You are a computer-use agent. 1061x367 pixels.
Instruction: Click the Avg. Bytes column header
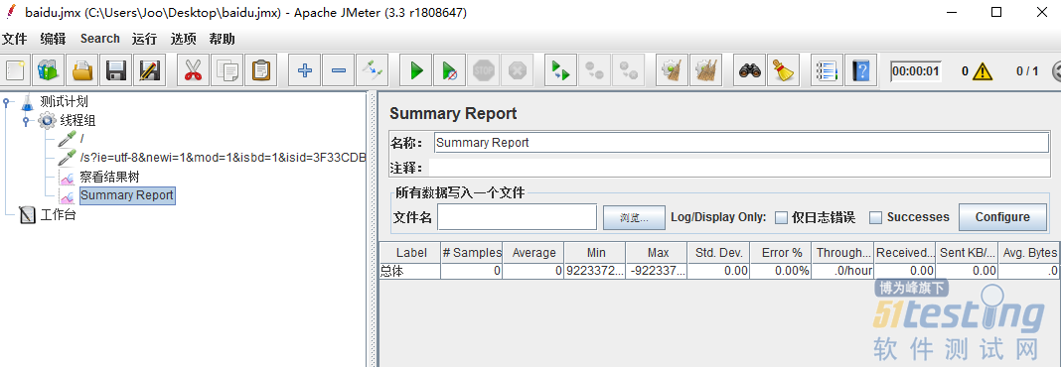point(1028,253)
